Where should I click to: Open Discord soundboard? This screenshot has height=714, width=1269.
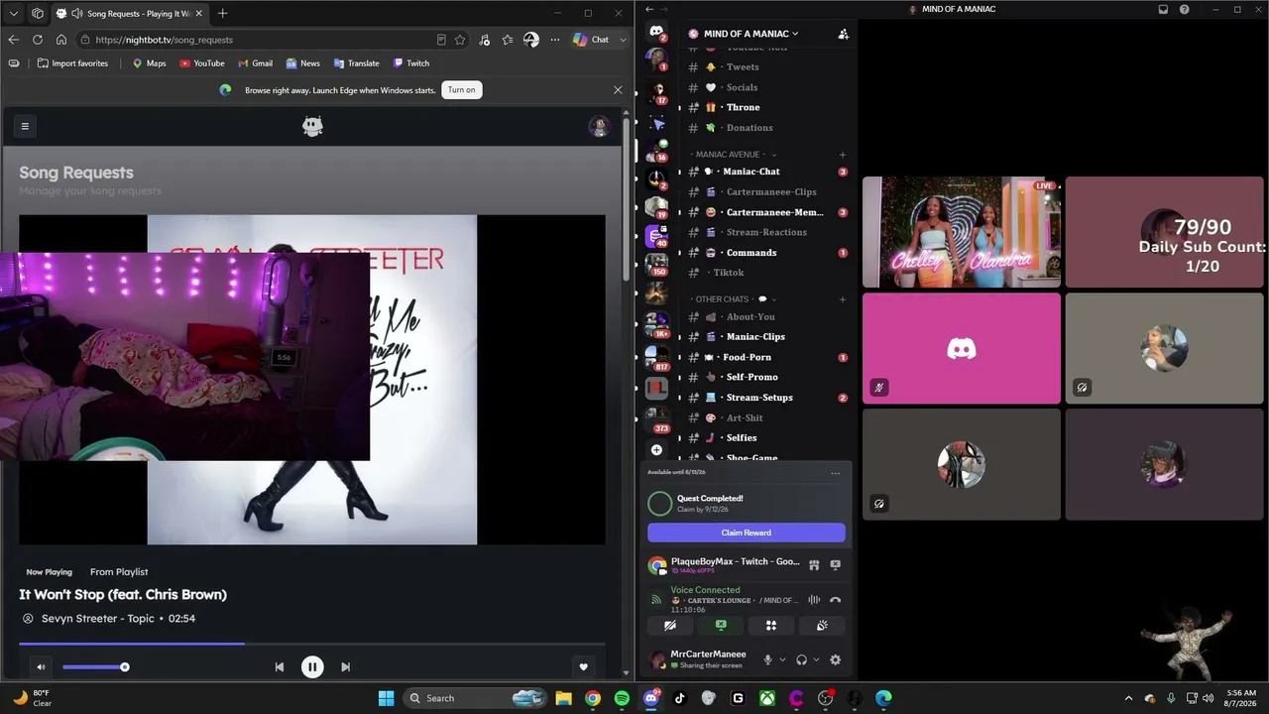coord(822,626)
